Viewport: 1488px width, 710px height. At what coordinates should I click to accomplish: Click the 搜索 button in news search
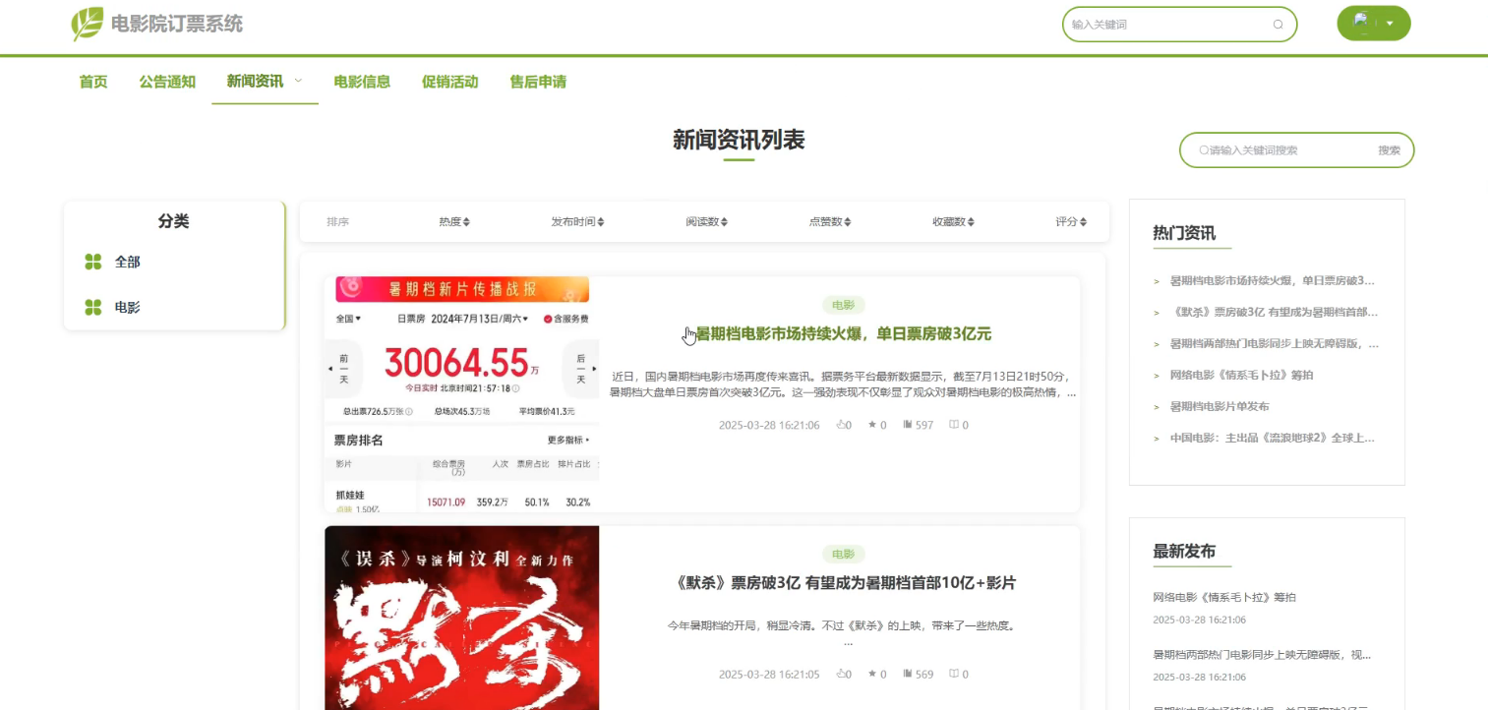click(x=1389, y=150)
